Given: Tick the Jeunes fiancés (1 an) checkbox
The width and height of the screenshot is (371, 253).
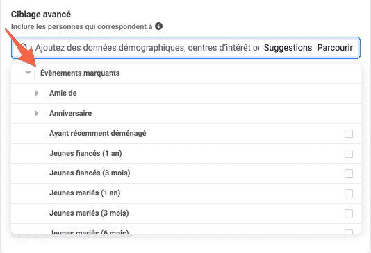Looking at the screenshot, I should pyautogui.click(x=349, y=154).
